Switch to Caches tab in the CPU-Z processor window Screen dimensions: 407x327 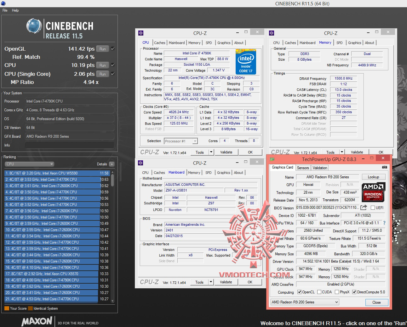coord(159,43)
